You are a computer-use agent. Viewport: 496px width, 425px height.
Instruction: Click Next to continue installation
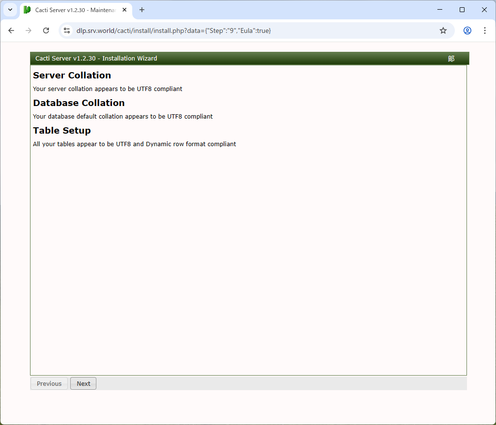(83, 383)
